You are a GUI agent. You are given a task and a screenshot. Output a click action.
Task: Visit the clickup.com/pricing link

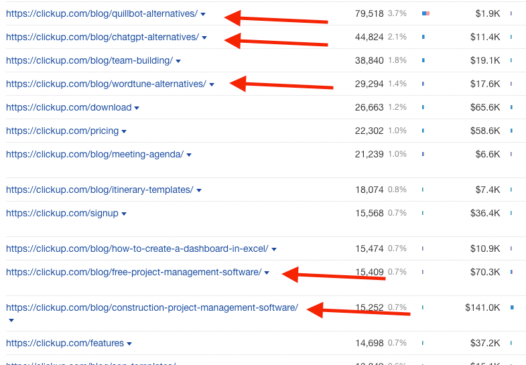[62, 131]
